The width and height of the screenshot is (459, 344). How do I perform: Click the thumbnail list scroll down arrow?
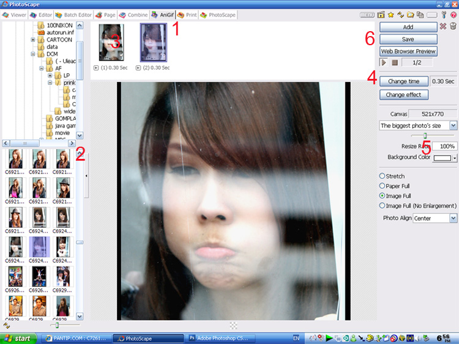coord(80,317)
